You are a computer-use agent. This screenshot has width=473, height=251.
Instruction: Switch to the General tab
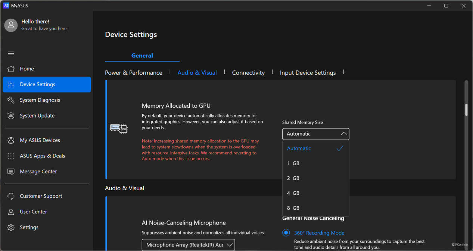(x=142, y=56)
